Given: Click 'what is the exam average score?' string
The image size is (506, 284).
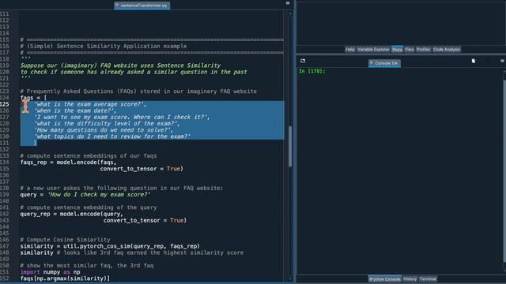Looking at the screenshot, I should (90, 104).
